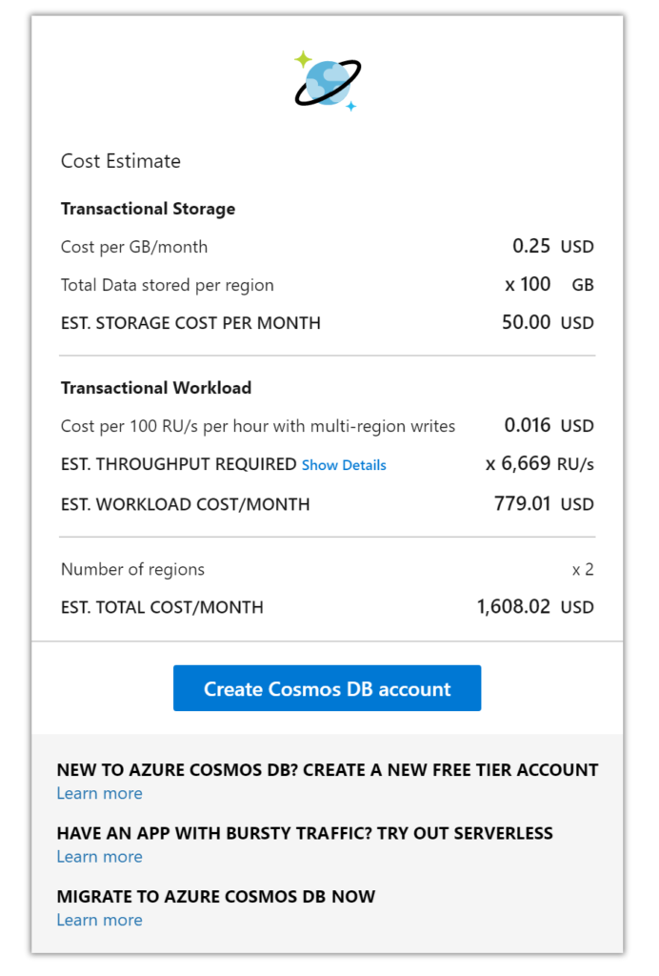Click the Cost Estimate heading

tap(120, 161)
